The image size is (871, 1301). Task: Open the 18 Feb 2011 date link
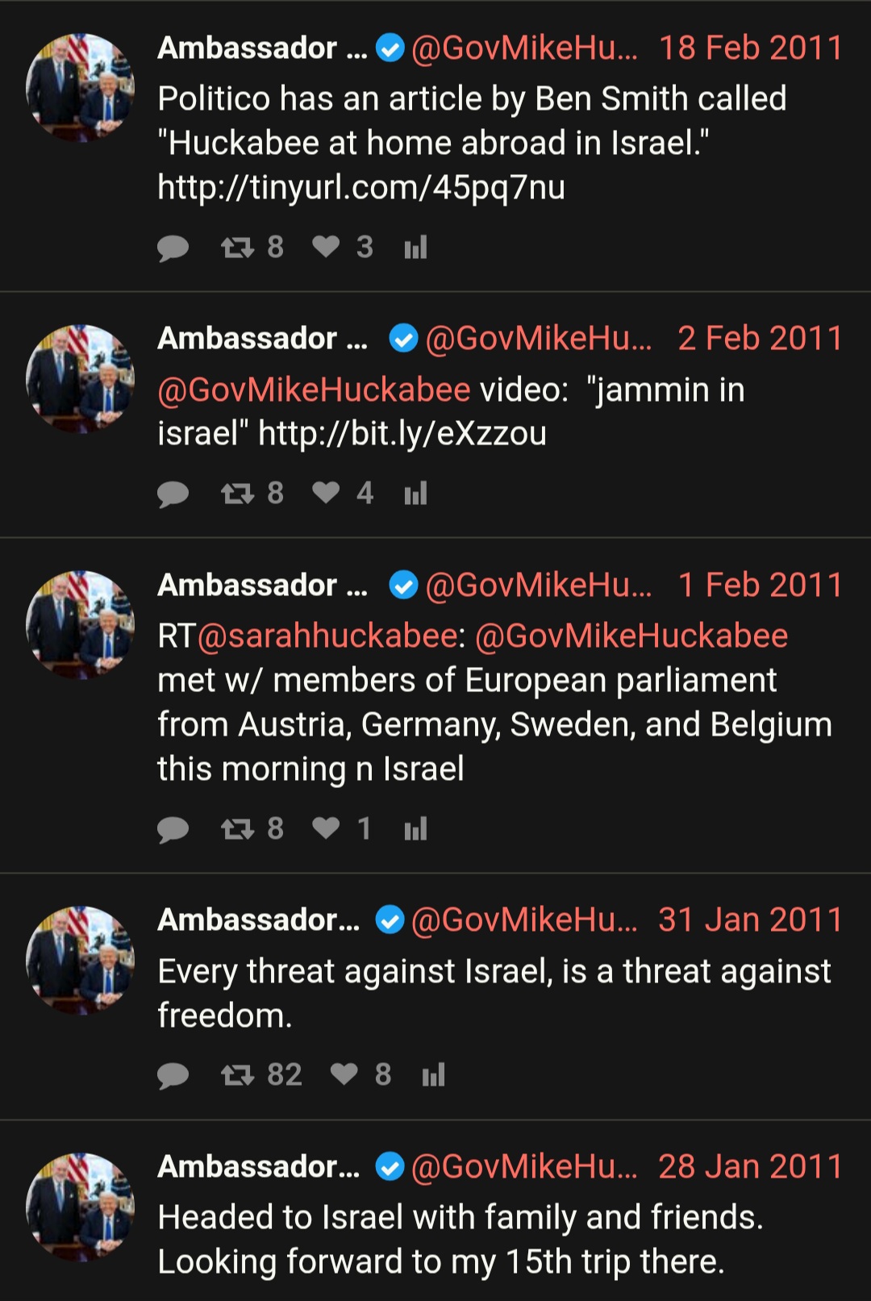point(750,48)
